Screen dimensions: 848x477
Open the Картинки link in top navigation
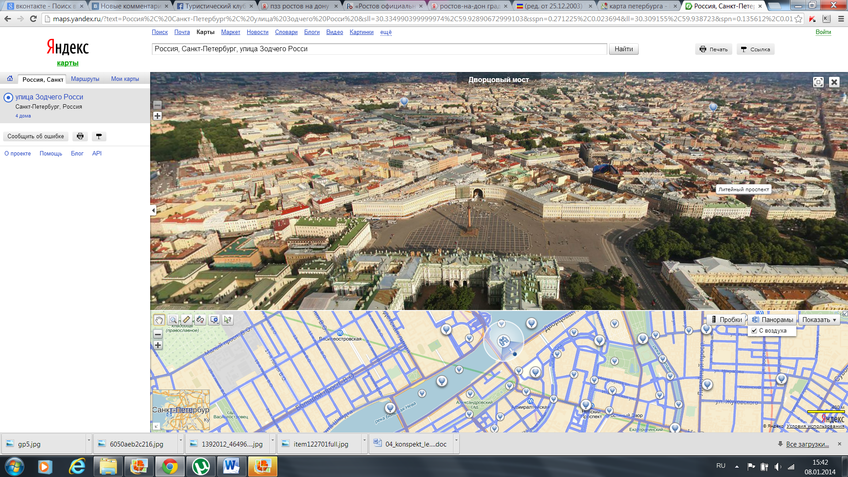pyautogui.click(x=362, y=32)
